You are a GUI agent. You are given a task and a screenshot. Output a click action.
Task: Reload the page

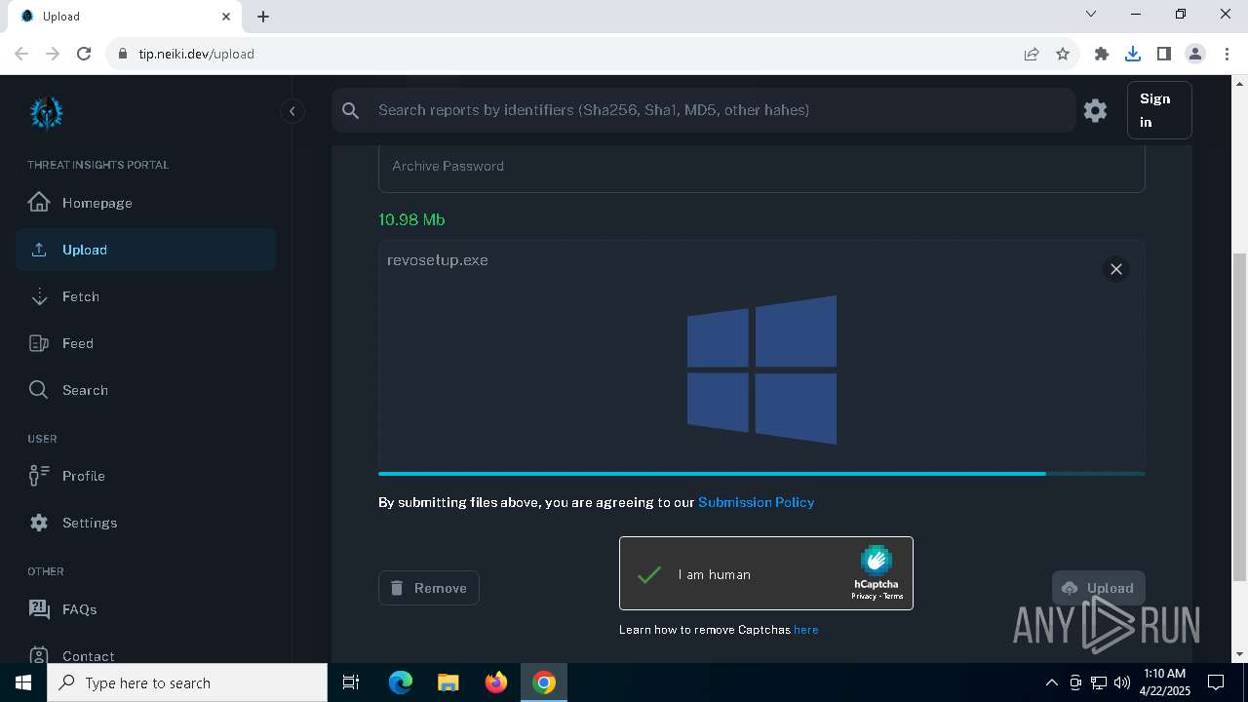[x=84, y=54]
